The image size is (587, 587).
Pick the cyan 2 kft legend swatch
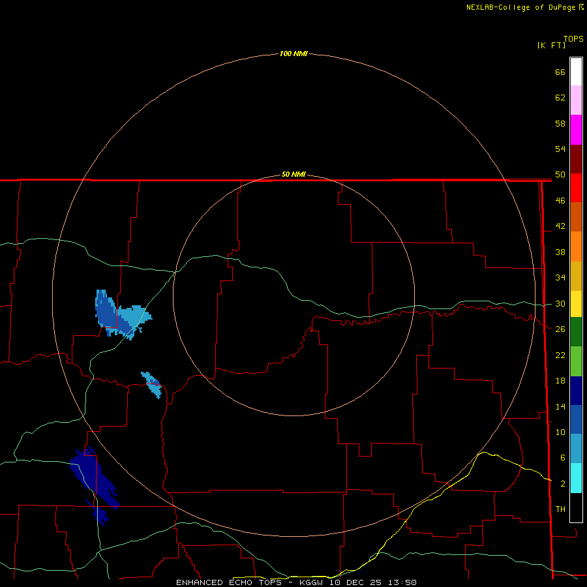pyautogui.click(x=576, y=478)
